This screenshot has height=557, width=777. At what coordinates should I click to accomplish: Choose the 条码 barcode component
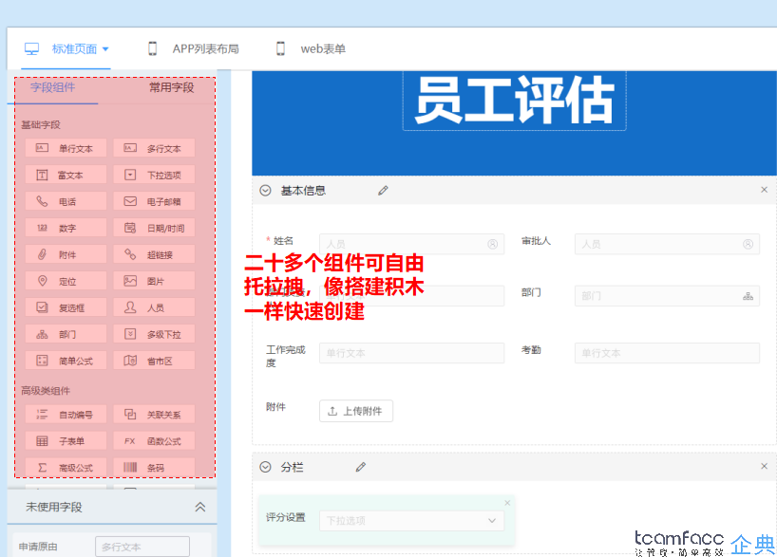pos(154,468)
